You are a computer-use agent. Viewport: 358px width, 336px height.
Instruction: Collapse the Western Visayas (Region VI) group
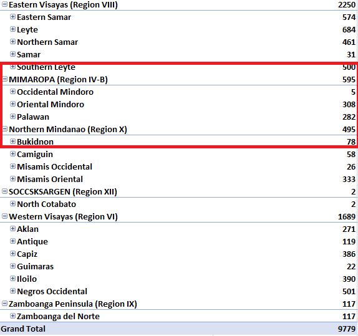pos(4,216)
